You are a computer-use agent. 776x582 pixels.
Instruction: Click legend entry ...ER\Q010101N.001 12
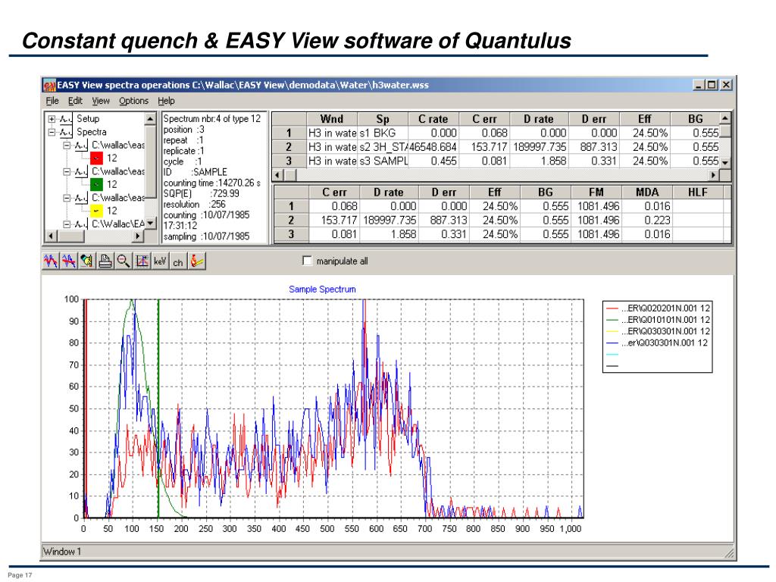[659, 320]
